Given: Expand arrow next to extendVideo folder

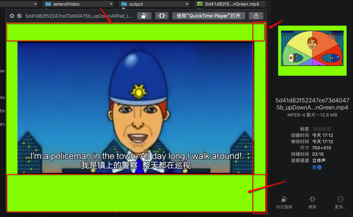Looking at the screenshot, I should point(111,4).
